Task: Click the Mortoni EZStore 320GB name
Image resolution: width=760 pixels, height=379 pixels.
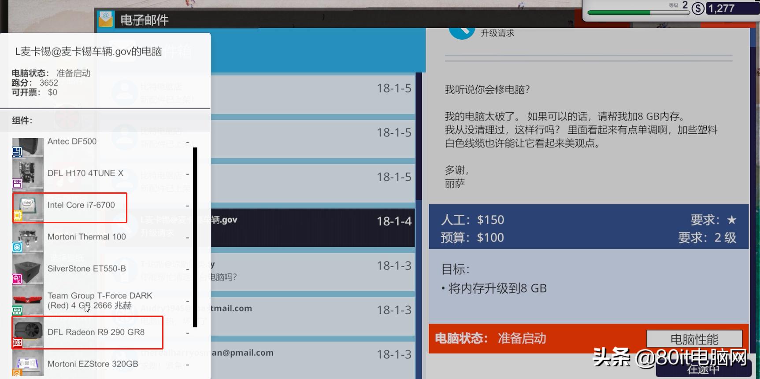Action: pos(93,364)
